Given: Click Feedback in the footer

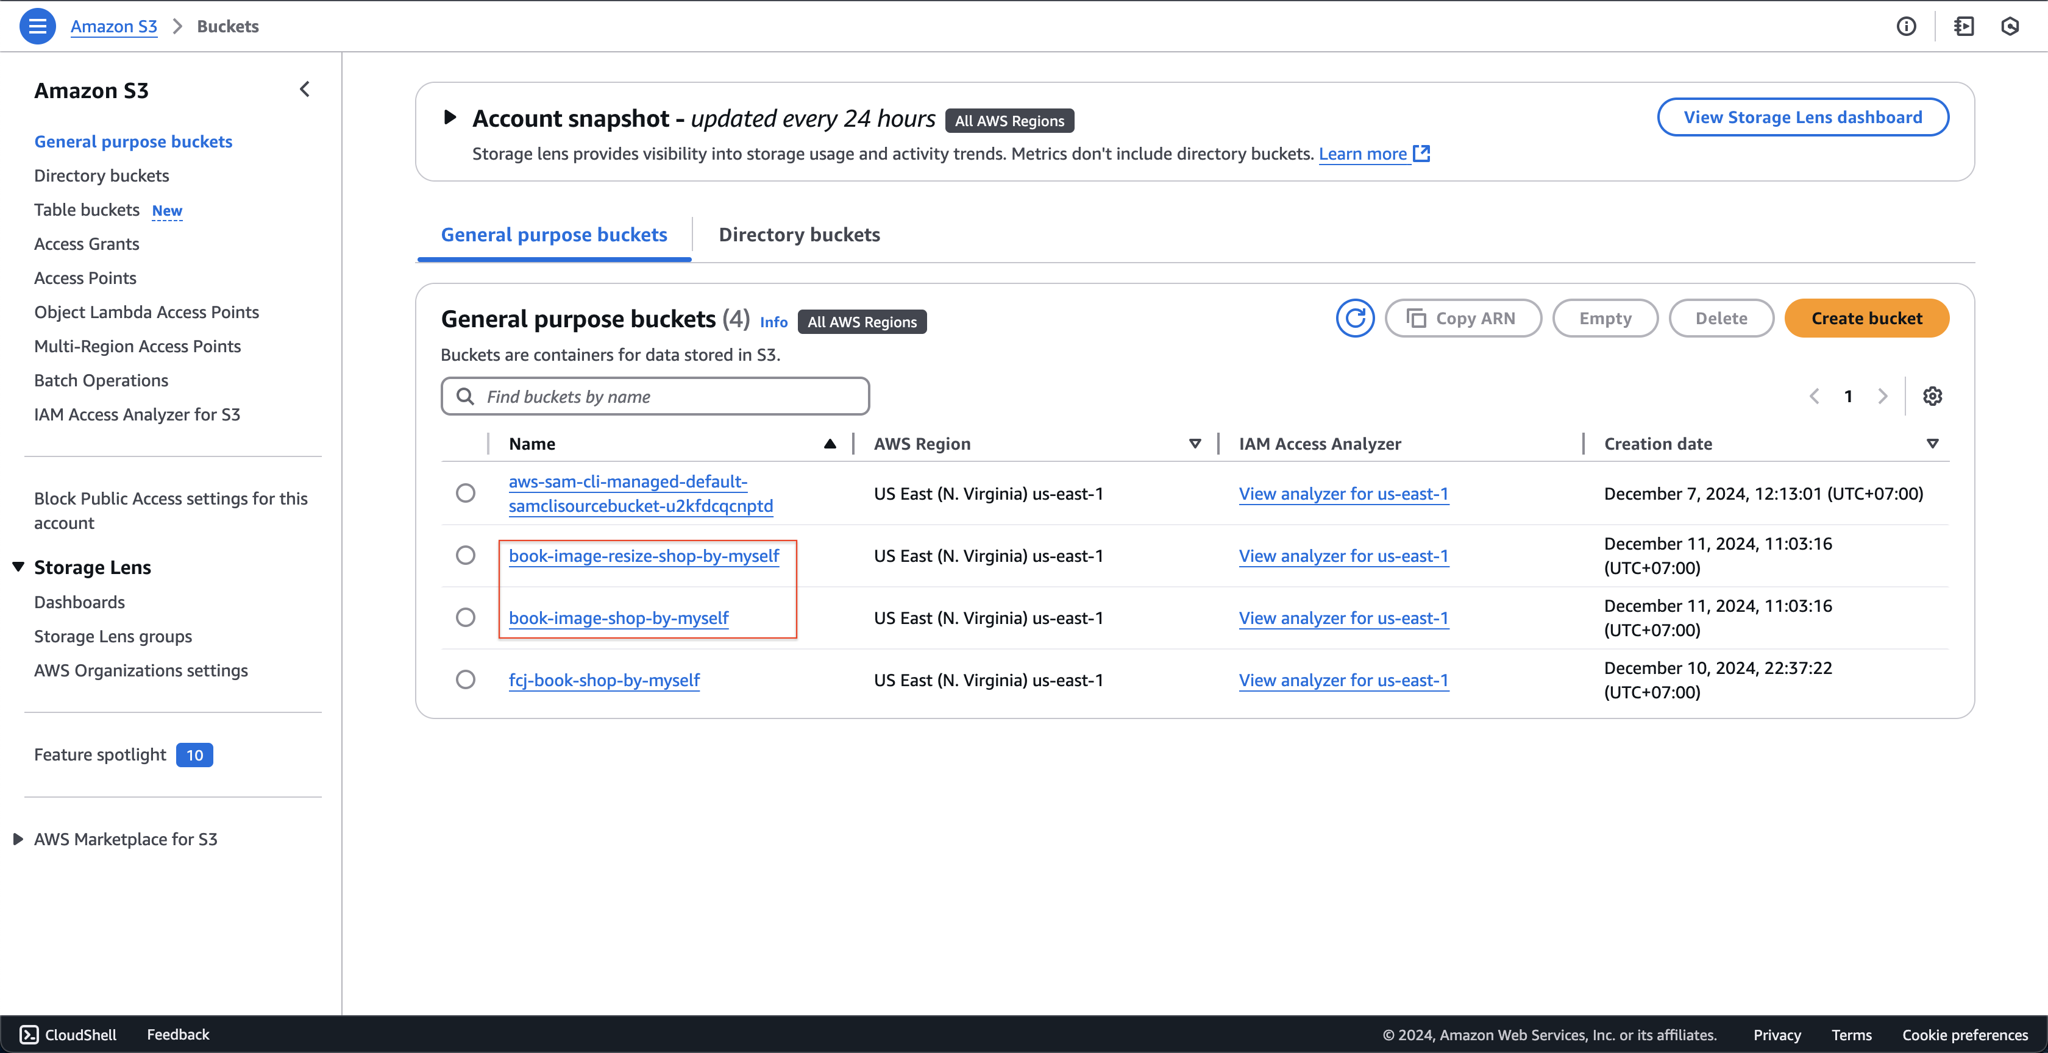Looking at the screenshot, I should (178, 1034).
